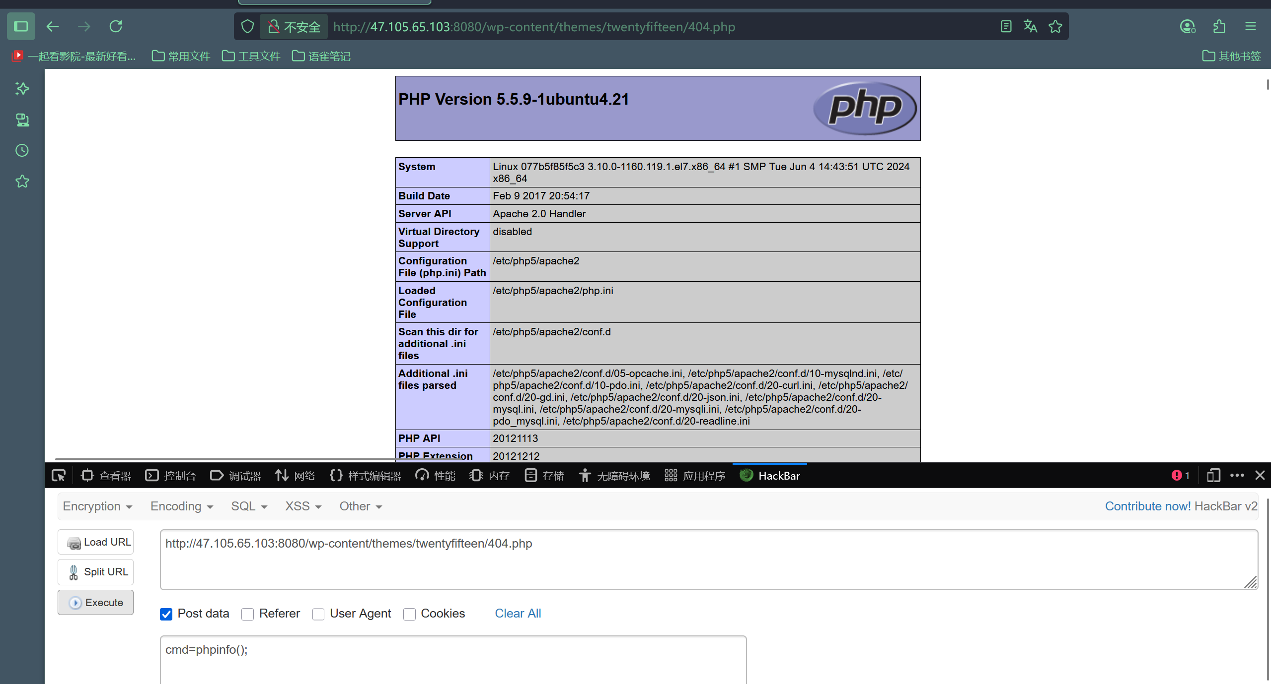
Task: Click the browser address bar URL
Action: [534, 27]
